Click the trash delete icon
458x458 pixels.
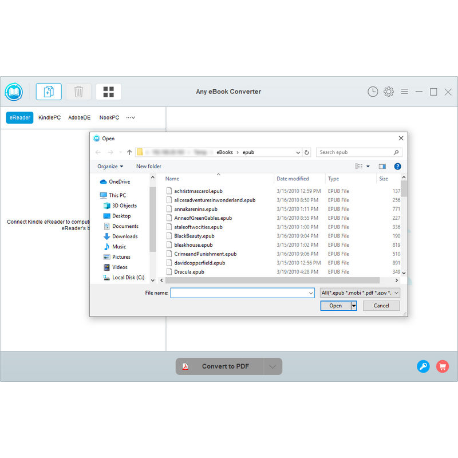(x=78, y=92)
